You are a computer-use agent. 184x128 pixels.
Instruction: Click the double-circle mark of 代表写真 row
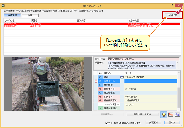coord(100,96)
